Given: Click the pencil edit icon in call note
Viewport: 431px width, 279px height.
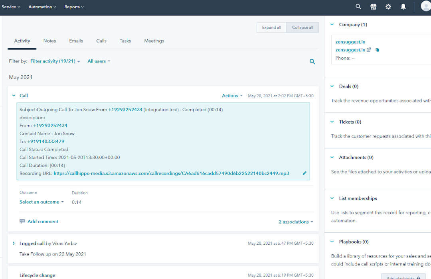Looking at the screenshot, I should coord(304,173).
